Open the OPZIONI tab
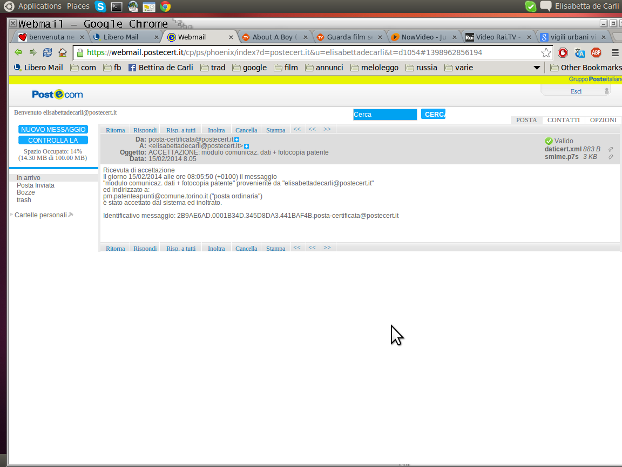The width and height of the screenshot is (622, 467). [x=603, y=120]
